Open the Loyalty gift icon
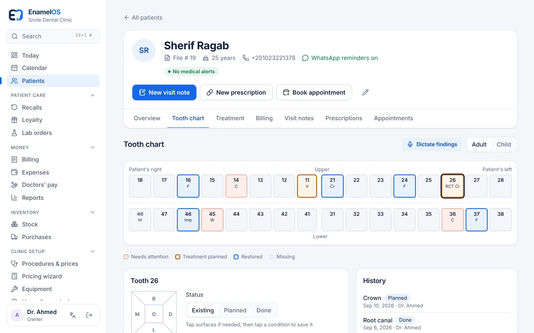The image size is (534, 333). 14,120
